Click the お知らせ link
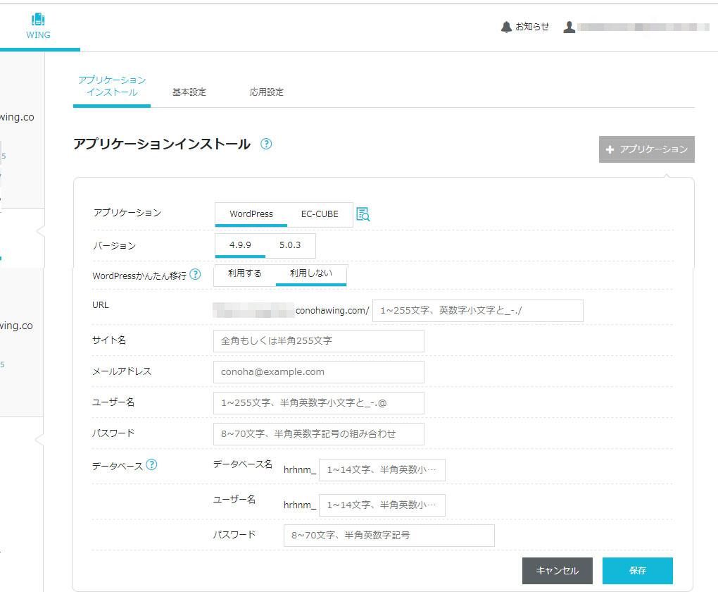Image resolution: width=718 pixels, height=592 pixels. 532,27
